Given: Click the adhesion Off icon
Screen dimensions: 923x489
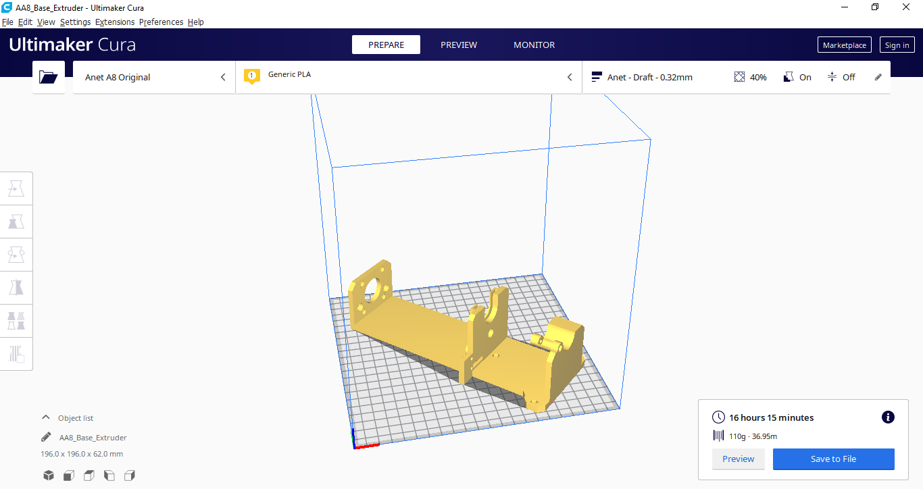Looking at the screenshot, I should pos(832,77).
